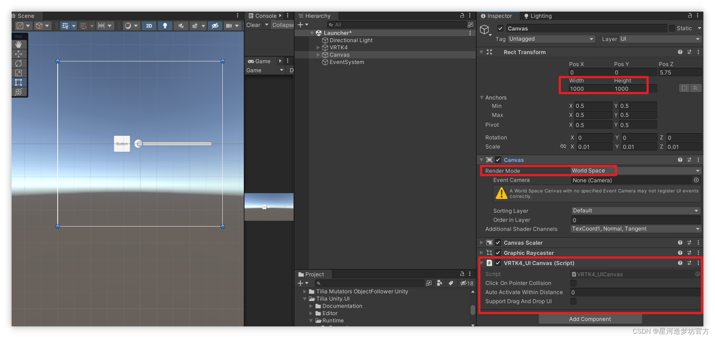Open the Render Mode dropdown
The width and height of the screenshot is (715, 338).
(636, 171)
